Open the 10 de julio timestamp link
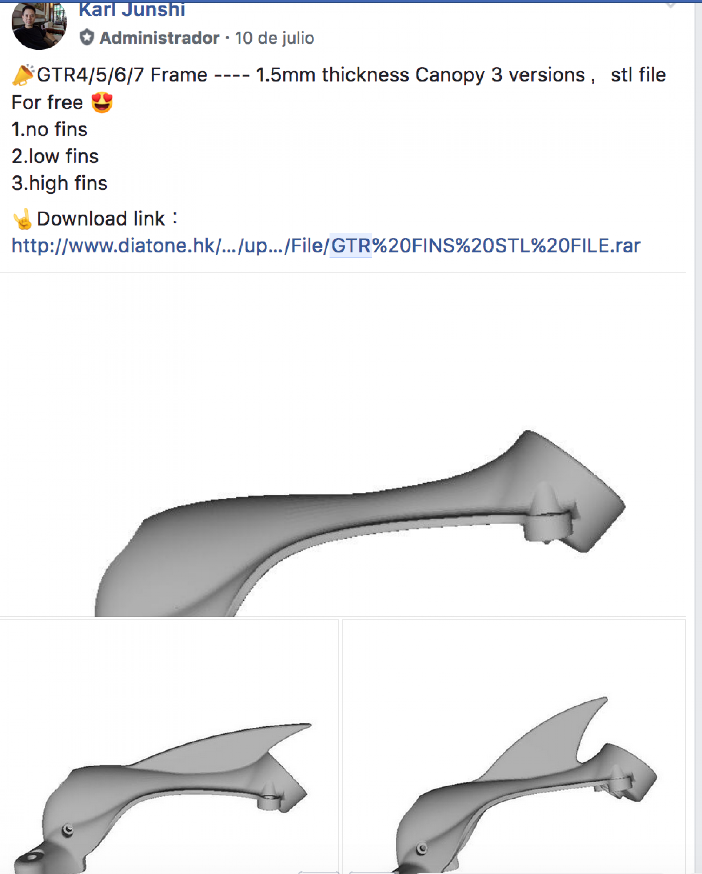 [x=274, y=38]
